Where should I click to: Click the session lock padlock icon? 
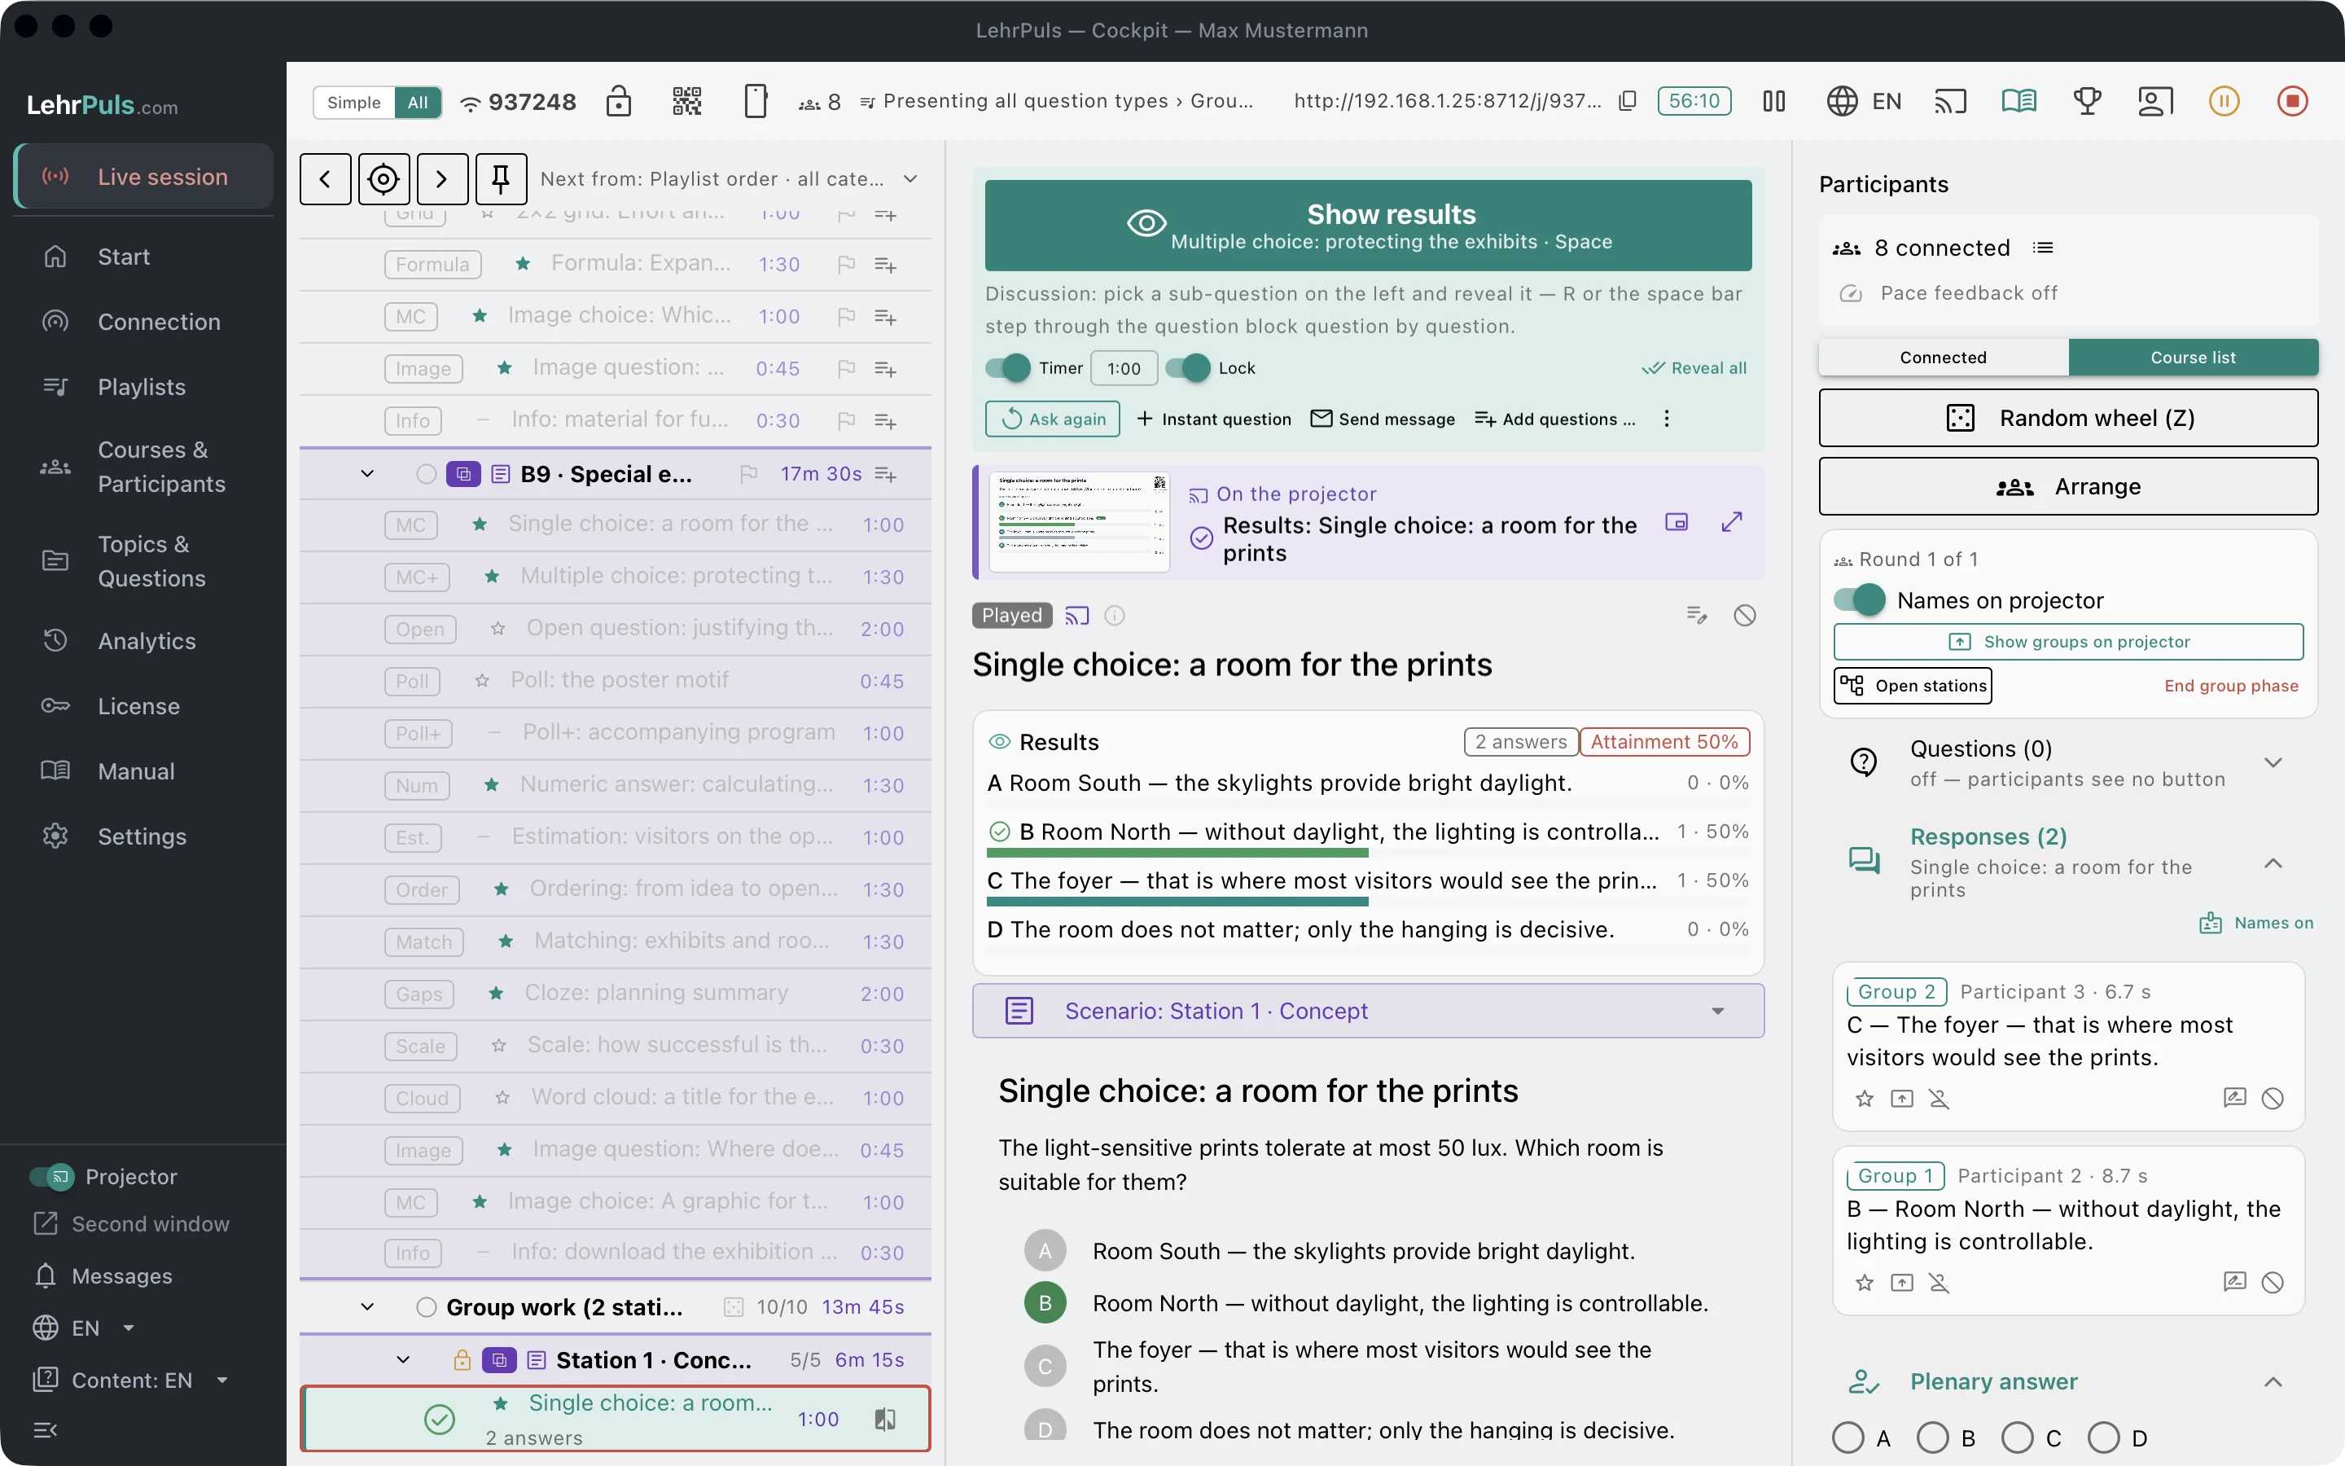click(x=618, y=102)
